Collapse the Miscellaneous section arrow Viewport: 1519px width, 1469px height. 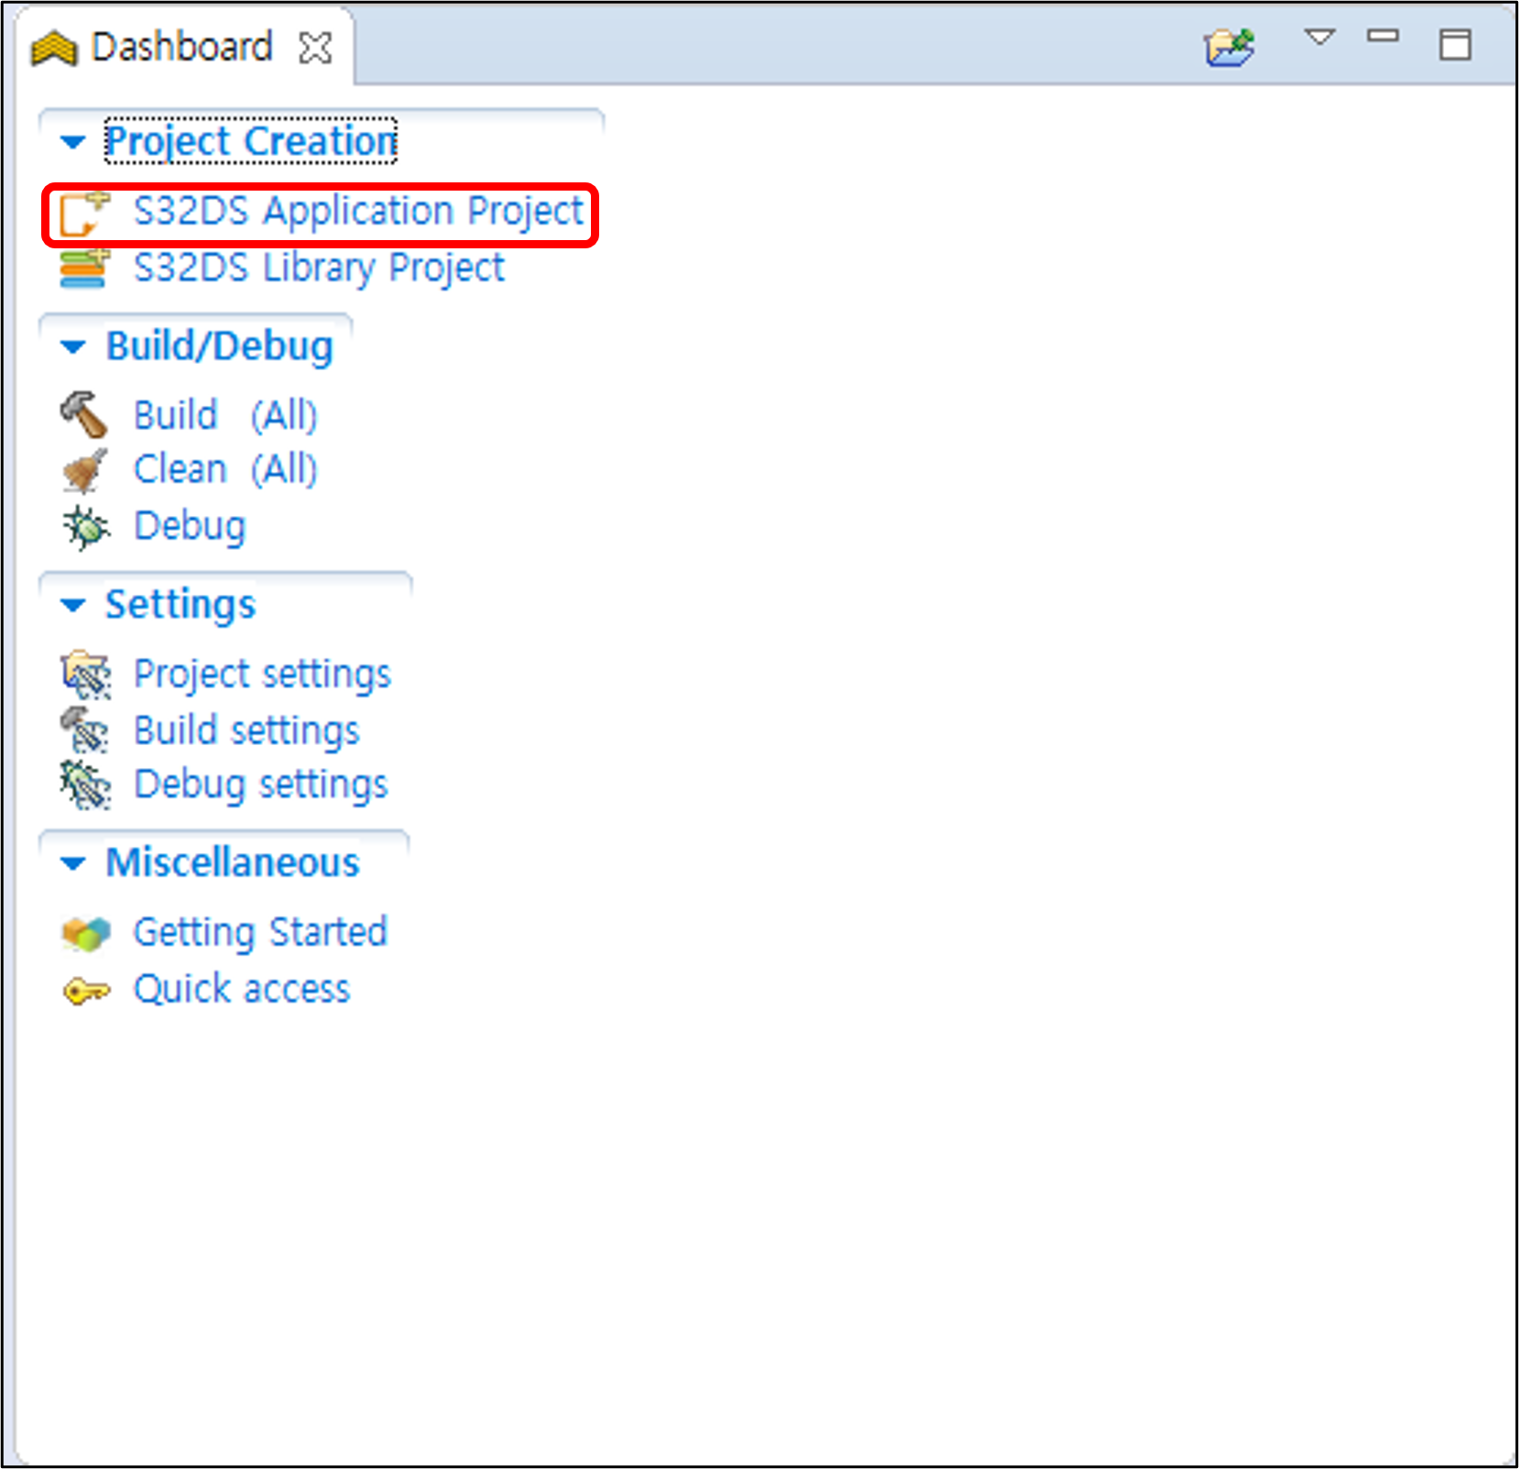coord(71,863)
